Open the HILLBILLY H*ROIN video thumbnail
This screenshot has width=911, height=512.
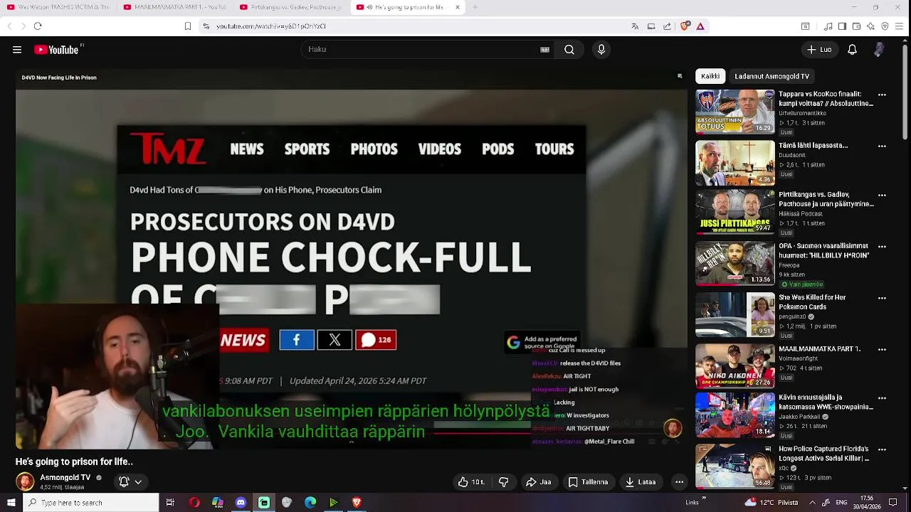tap(735, 264)
